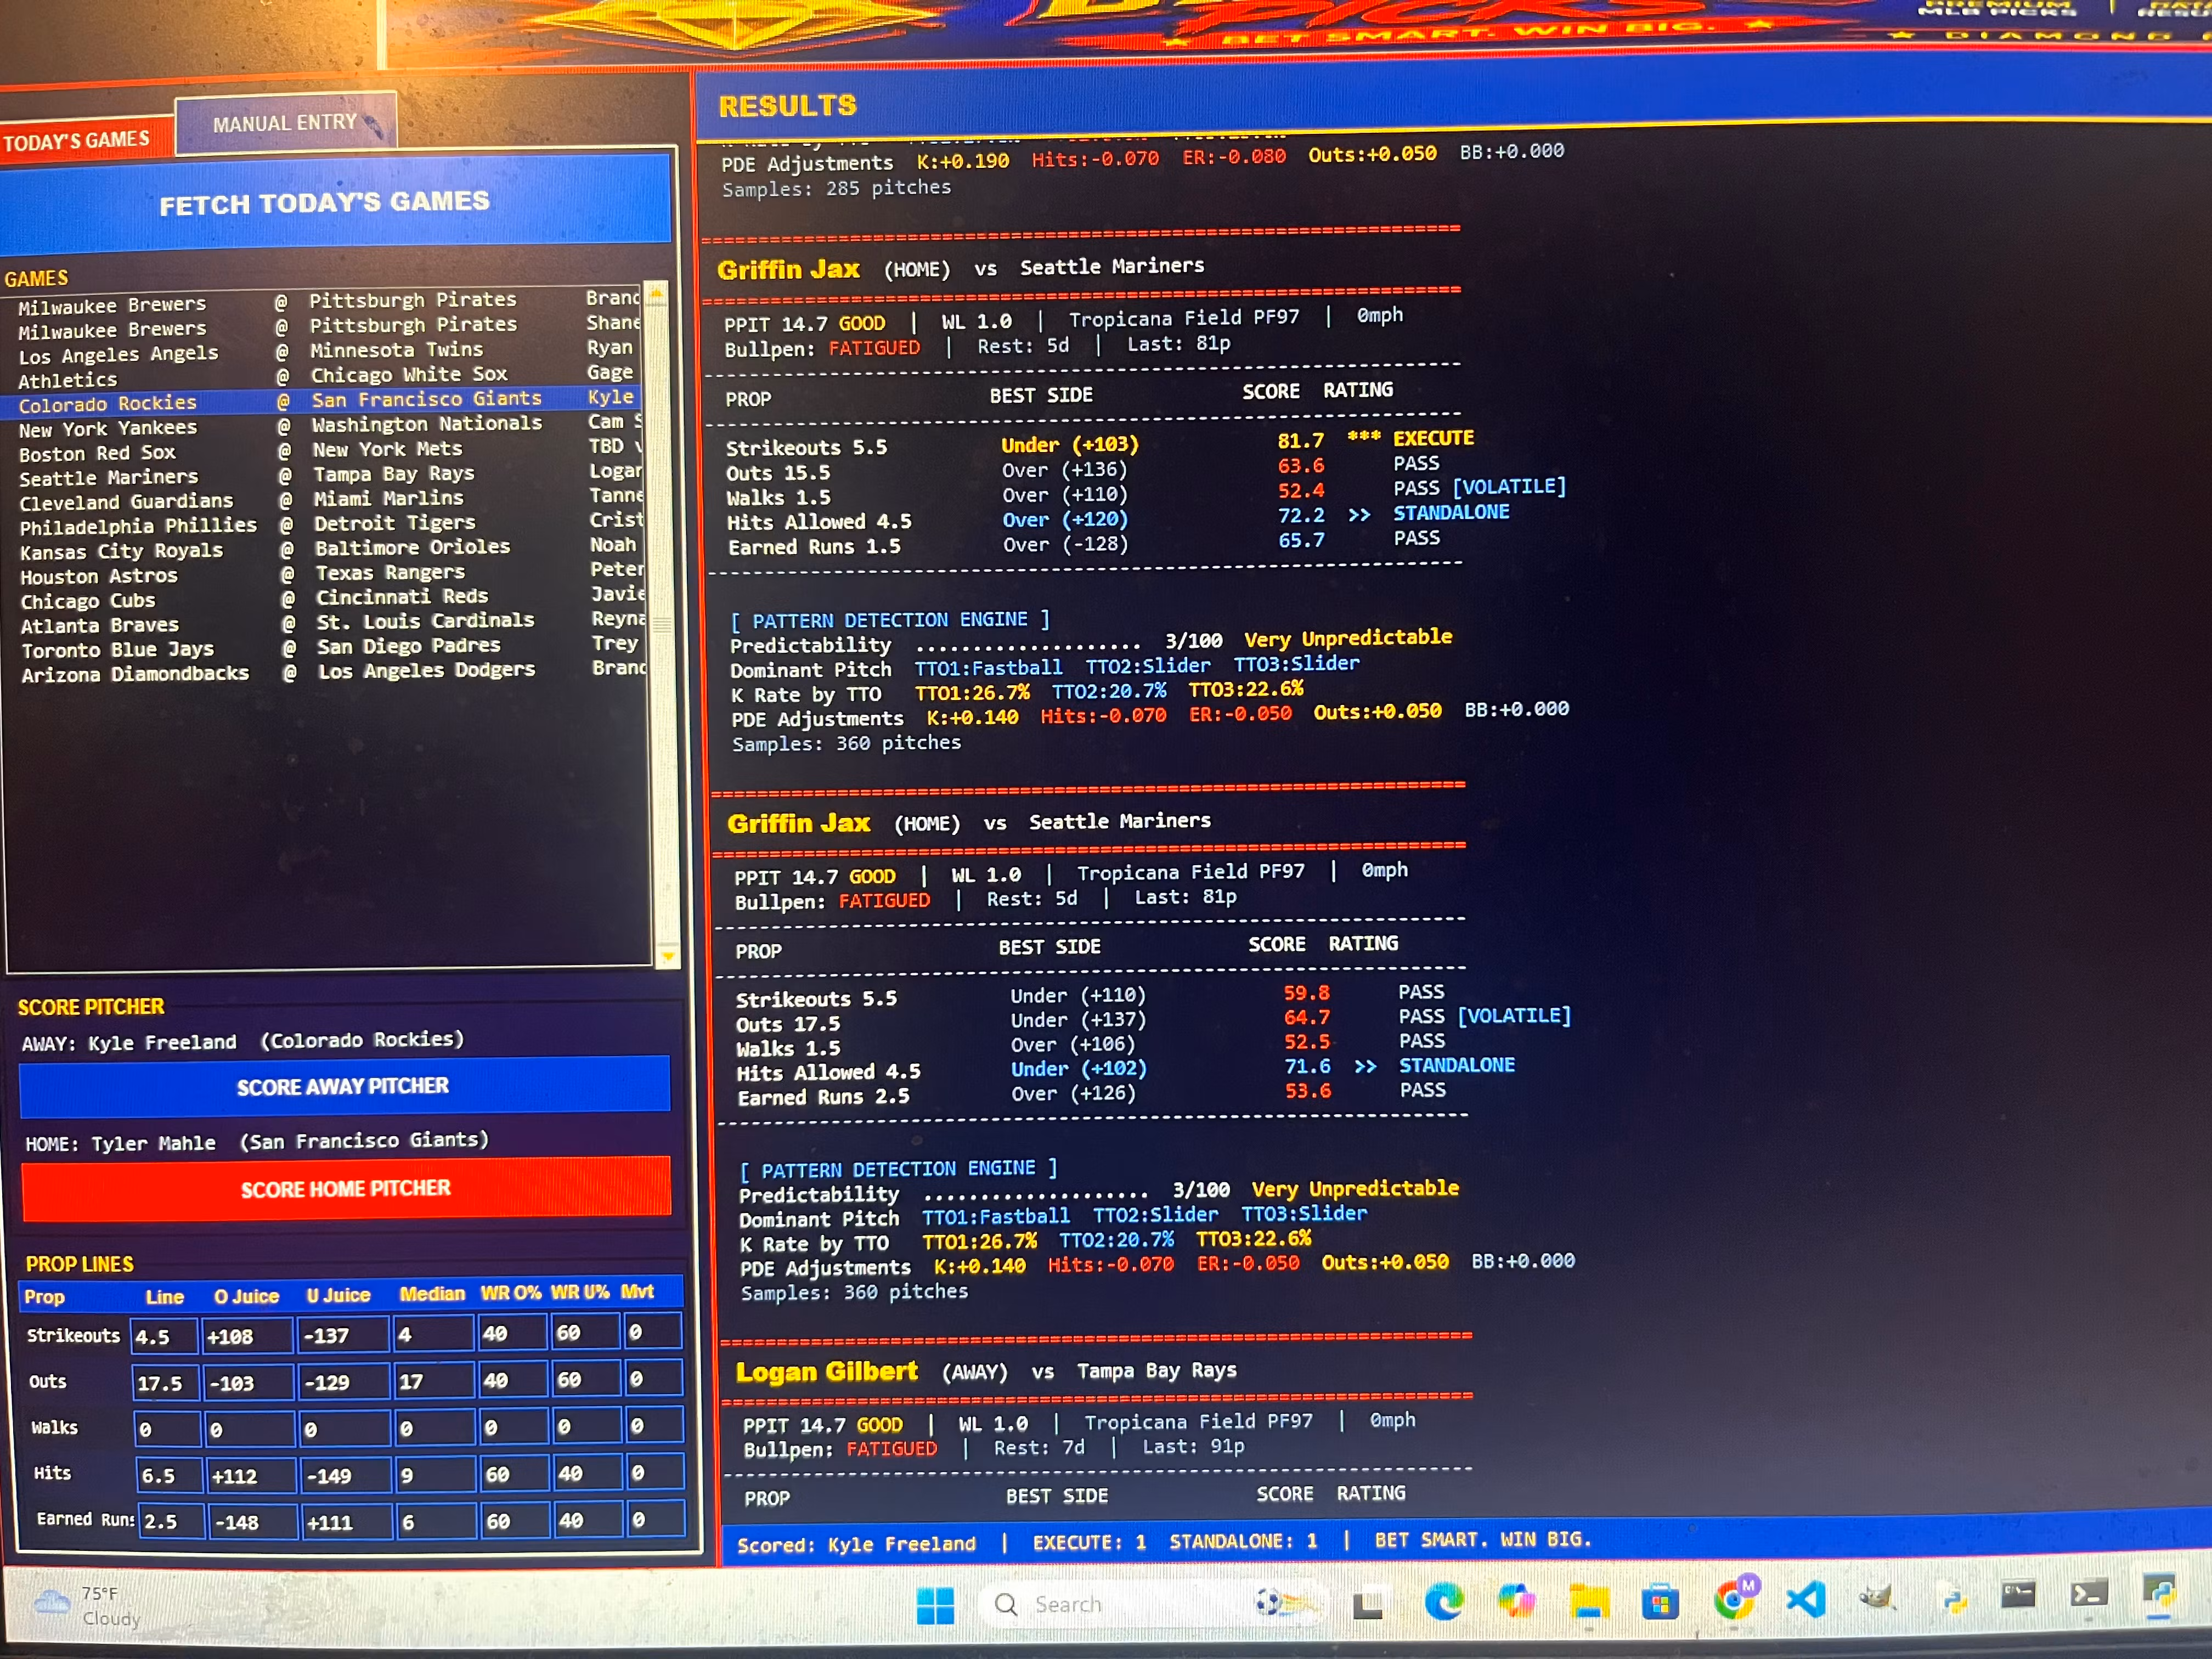Click the Outs Median field showing 17
The width and height of the screenshot is (2212, 1659).
(433, 1382)
